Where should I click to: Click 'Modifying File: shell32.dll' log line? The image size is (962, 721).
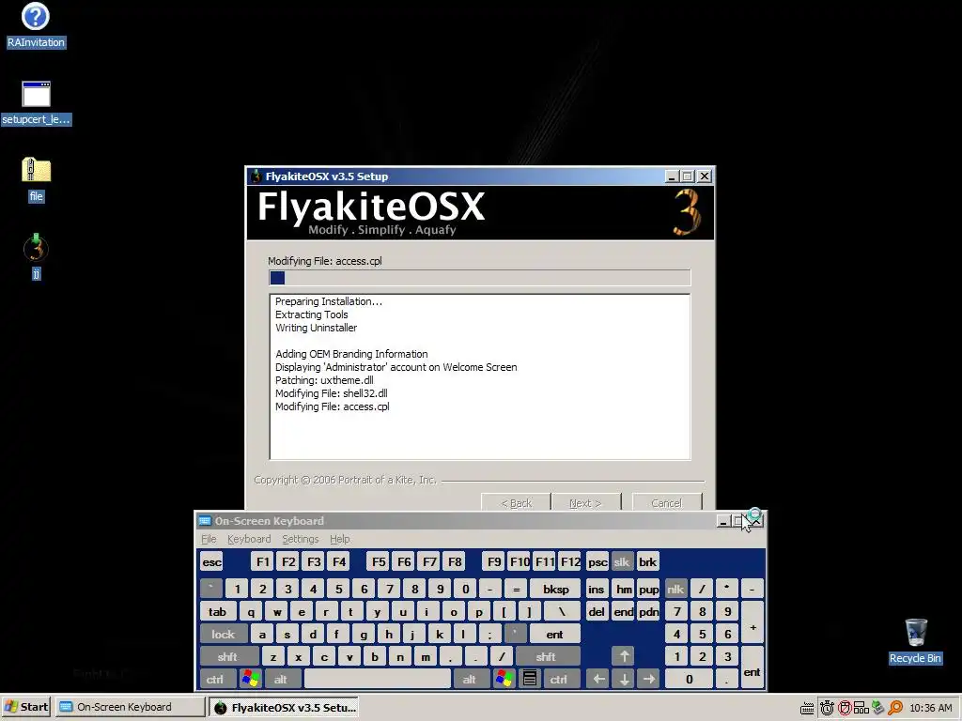click(x=332, y=393)
